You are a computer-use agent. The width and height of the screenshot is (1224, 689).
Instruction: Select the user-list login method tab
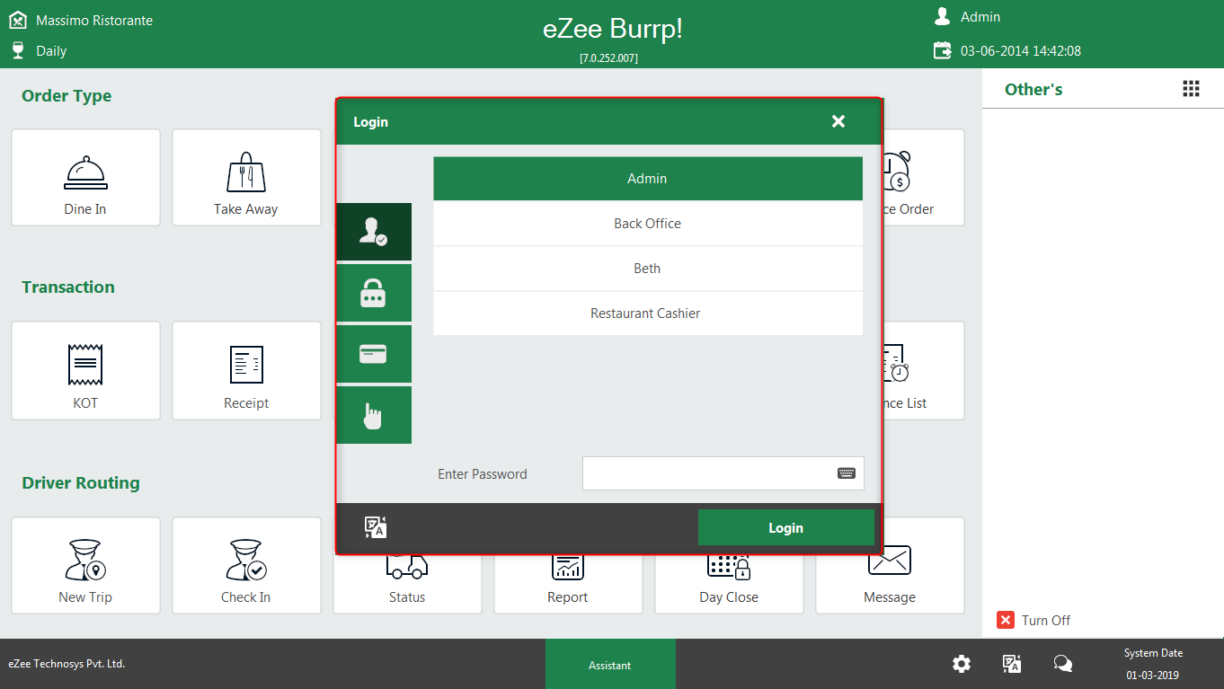coord(374,232)
